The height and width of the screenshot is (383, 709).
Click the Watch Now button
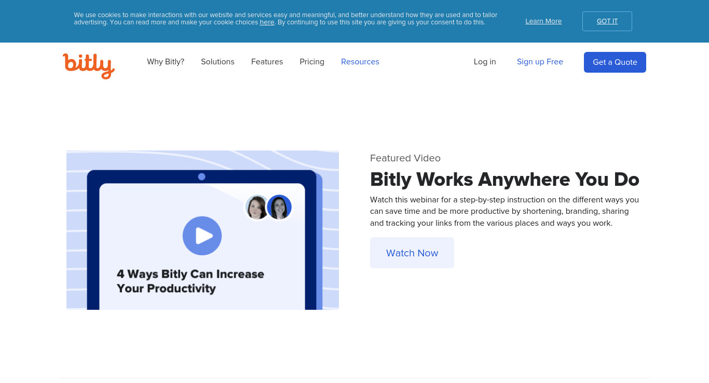tap(412, 253)
